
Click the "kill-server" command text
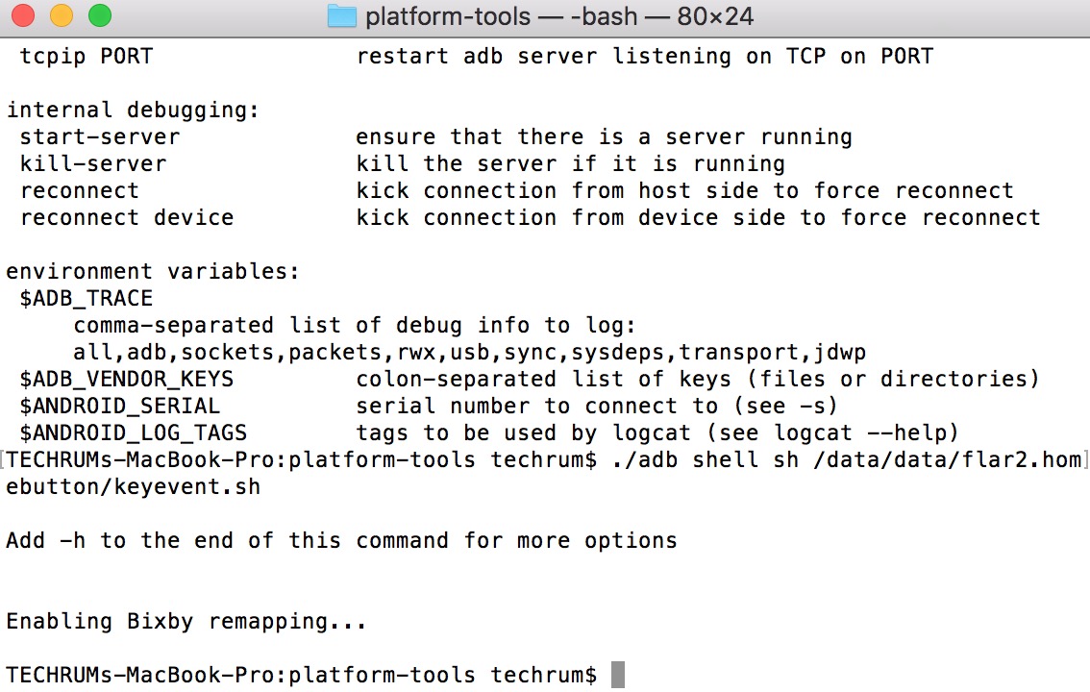coord(92,163)
